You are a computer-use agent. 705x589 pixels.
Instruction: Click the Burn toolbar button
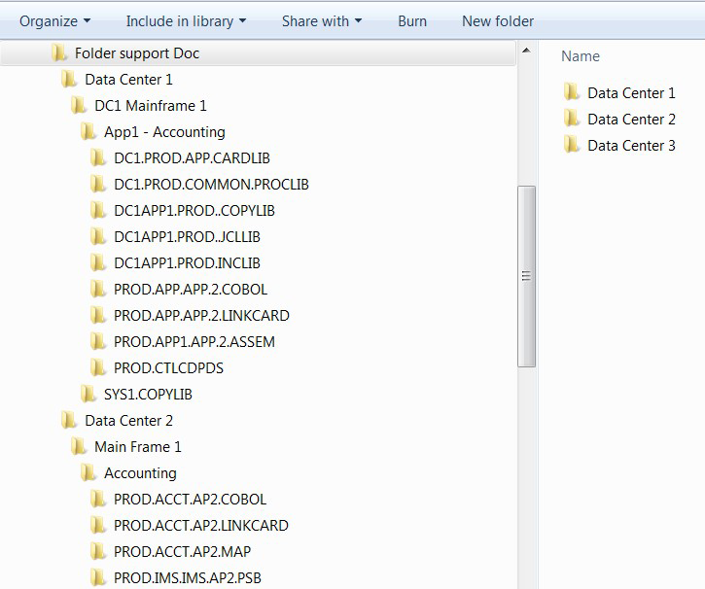point(412,20)
